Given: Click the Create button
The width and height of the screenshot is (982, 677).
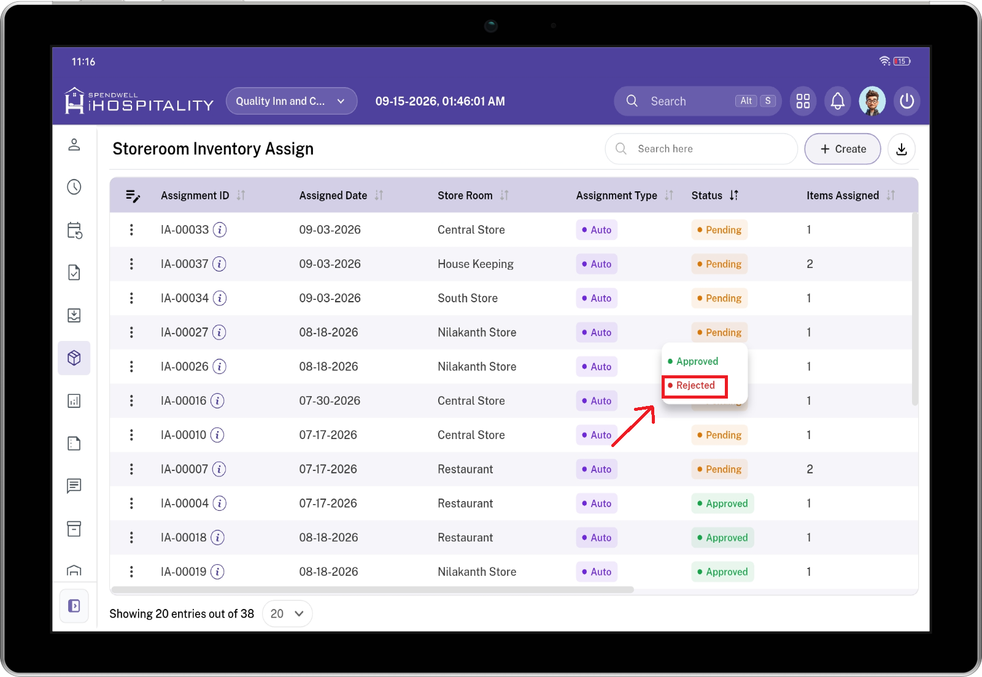Looking at the screenshot, I should [x=843, y=149].
